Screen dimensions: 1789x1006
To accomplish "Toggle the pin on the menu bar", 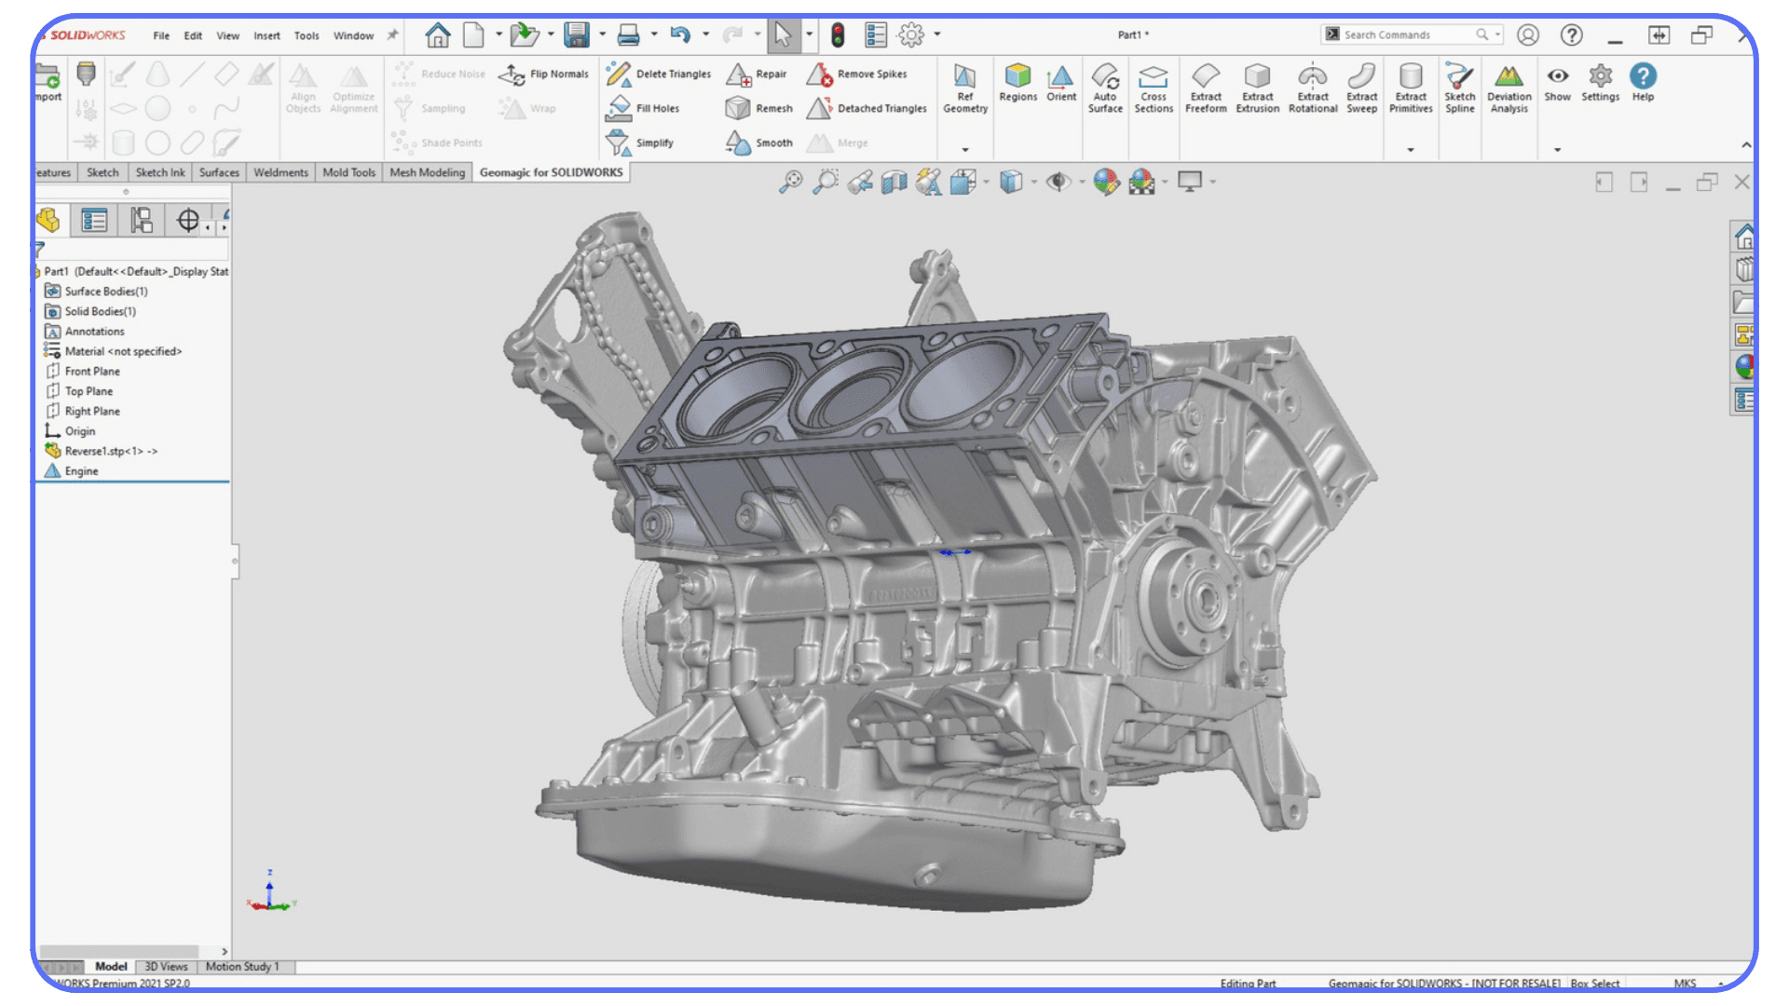I will click(392, 34).
